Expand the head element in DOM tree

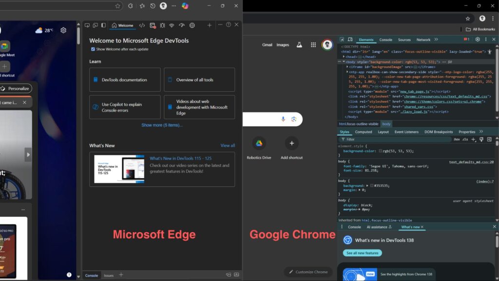[344, 57]
